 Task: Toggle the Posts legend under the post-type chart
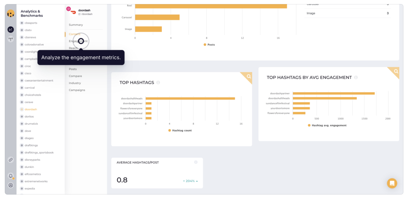tap(209, 44)
